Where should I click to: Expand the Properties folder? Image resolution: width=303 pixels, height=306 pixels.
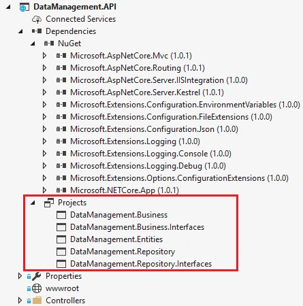[20, 276]
